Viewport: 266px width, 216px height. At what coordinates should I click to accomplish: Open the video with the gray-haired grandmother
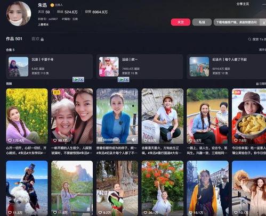click(x=72, y=116)
